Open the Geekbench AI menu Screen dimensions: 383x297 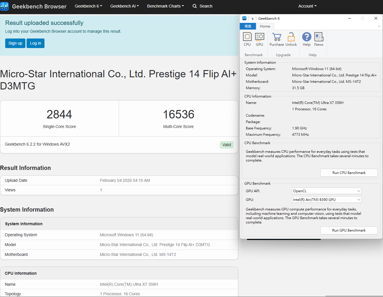124,6
